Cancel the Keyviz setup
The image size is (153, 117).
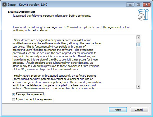coord(139,110)
